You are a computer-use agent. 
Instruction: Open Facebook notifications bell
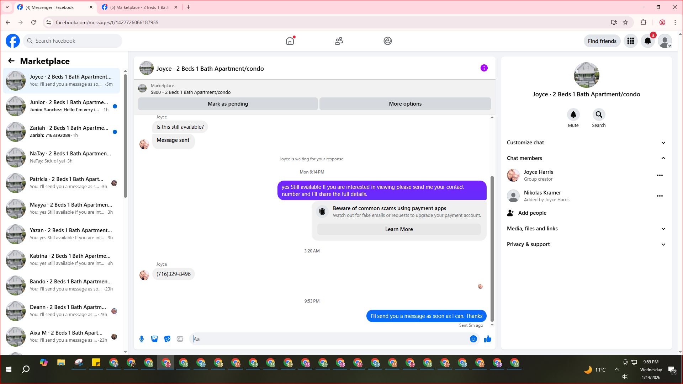pyautogui.click(x=647, y=41)
